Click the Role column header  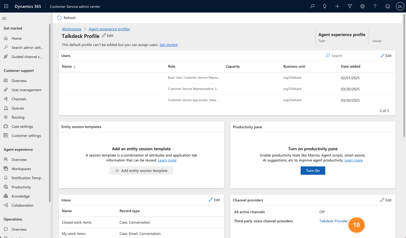(x=172, y=66)
